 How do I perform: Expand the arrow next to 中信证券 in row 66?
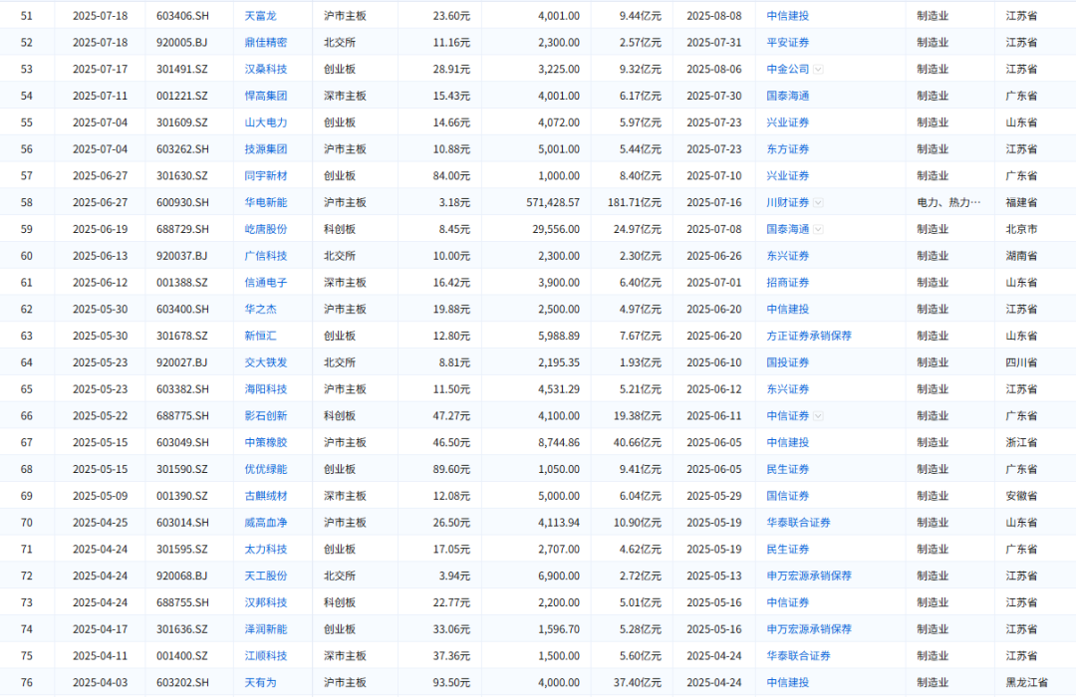coord(818,416)
